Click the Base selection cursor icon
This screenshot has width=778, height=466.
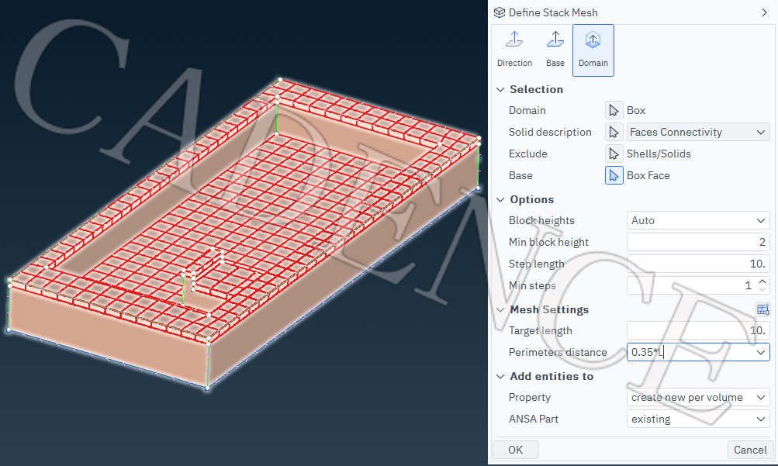coord(614,175)
